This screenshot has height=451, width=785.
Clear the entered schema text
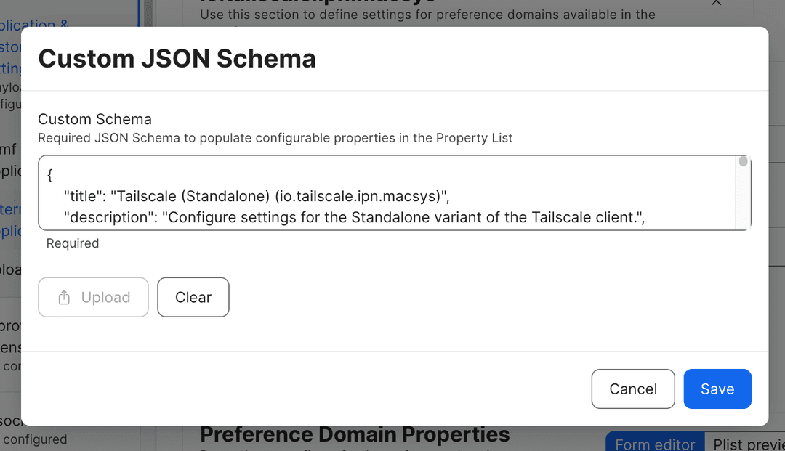[x=193, y=297]
